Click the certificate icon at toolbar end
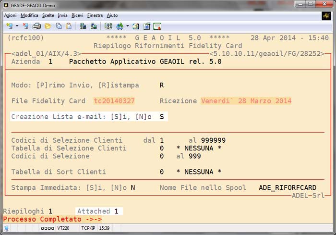 coord(157,26)
